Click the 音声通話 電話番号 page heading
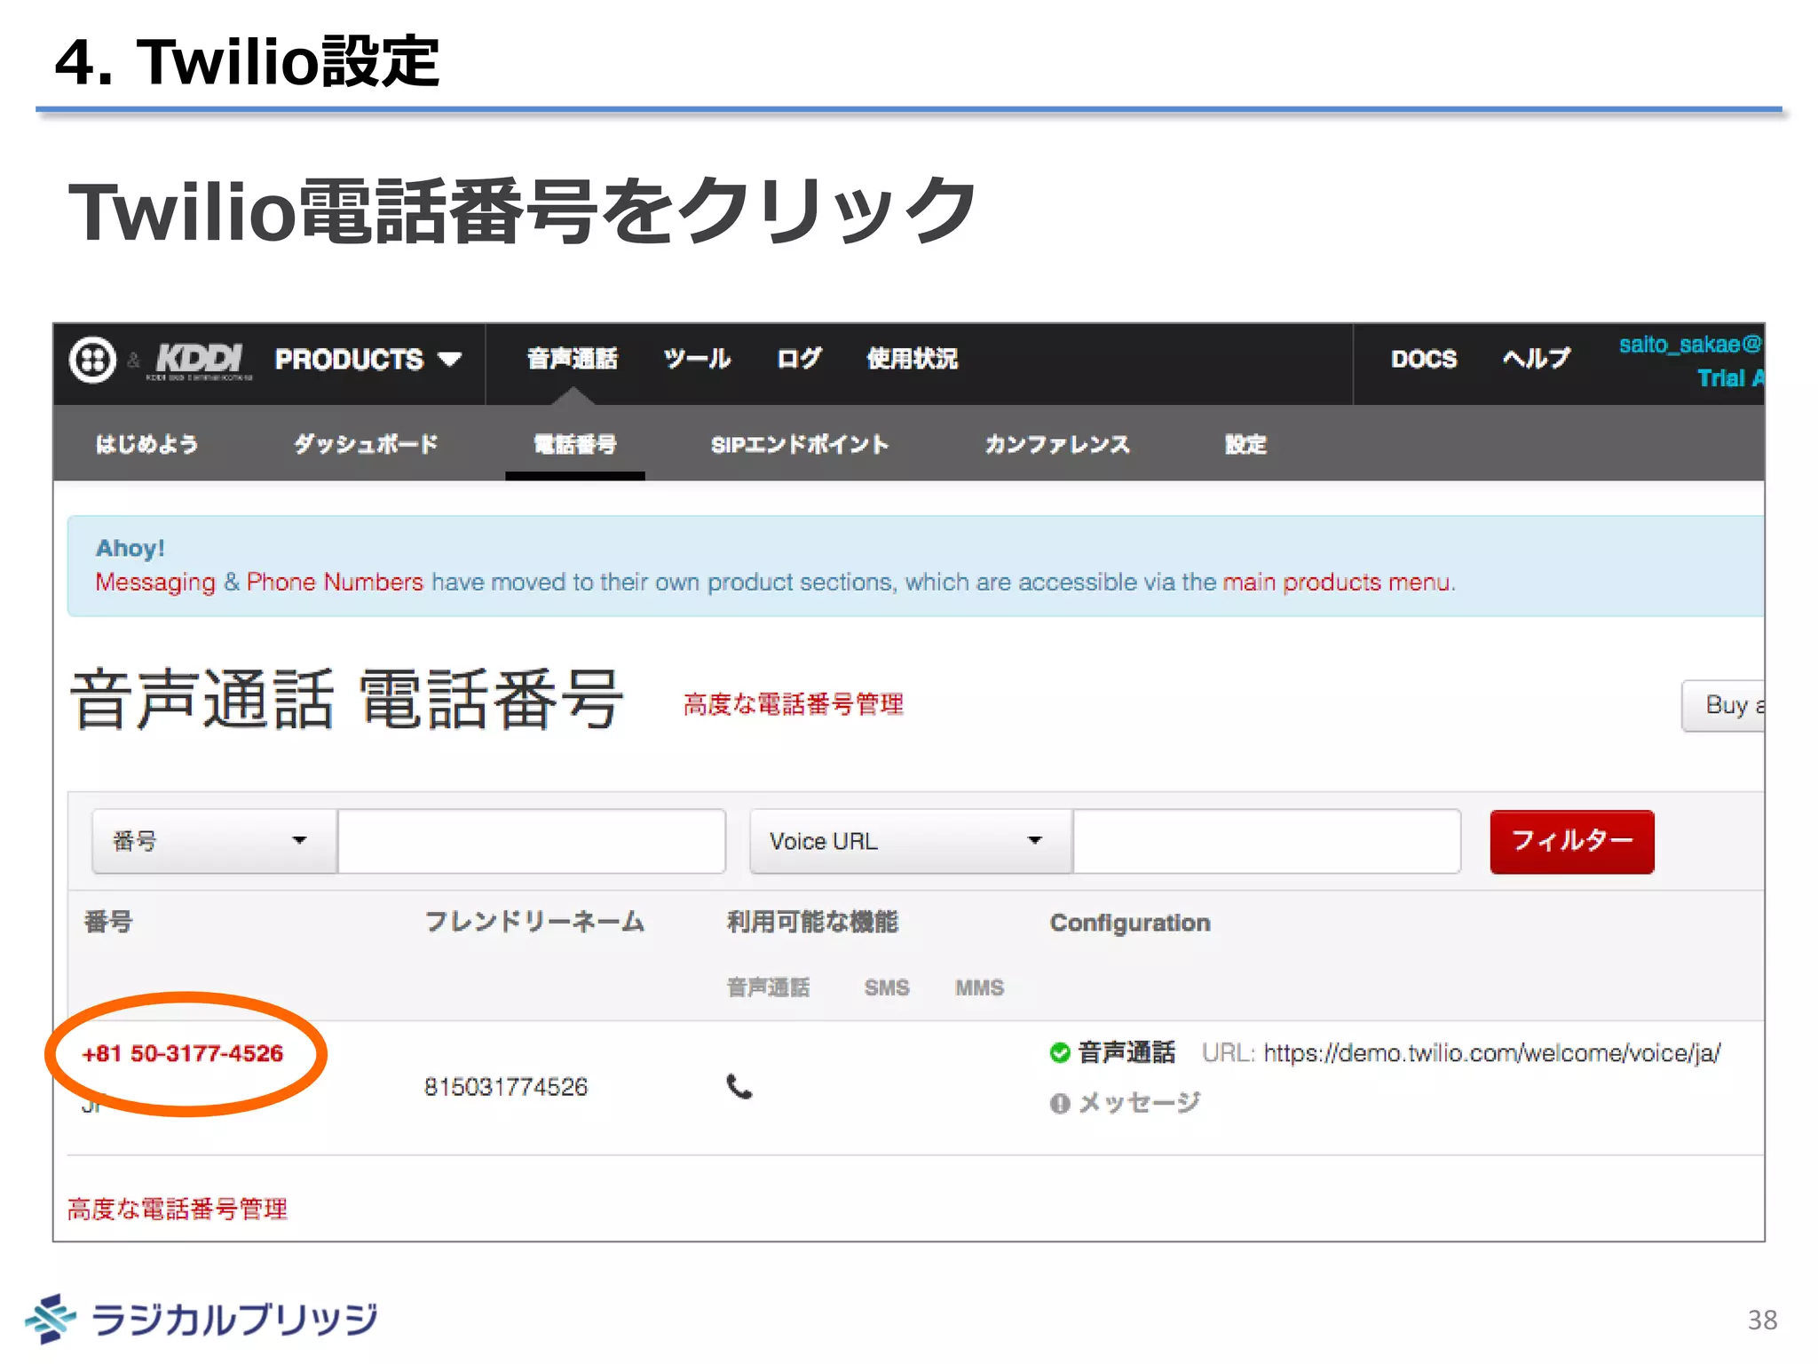This screenshot has height=1364, width=1818. point(347,699)
